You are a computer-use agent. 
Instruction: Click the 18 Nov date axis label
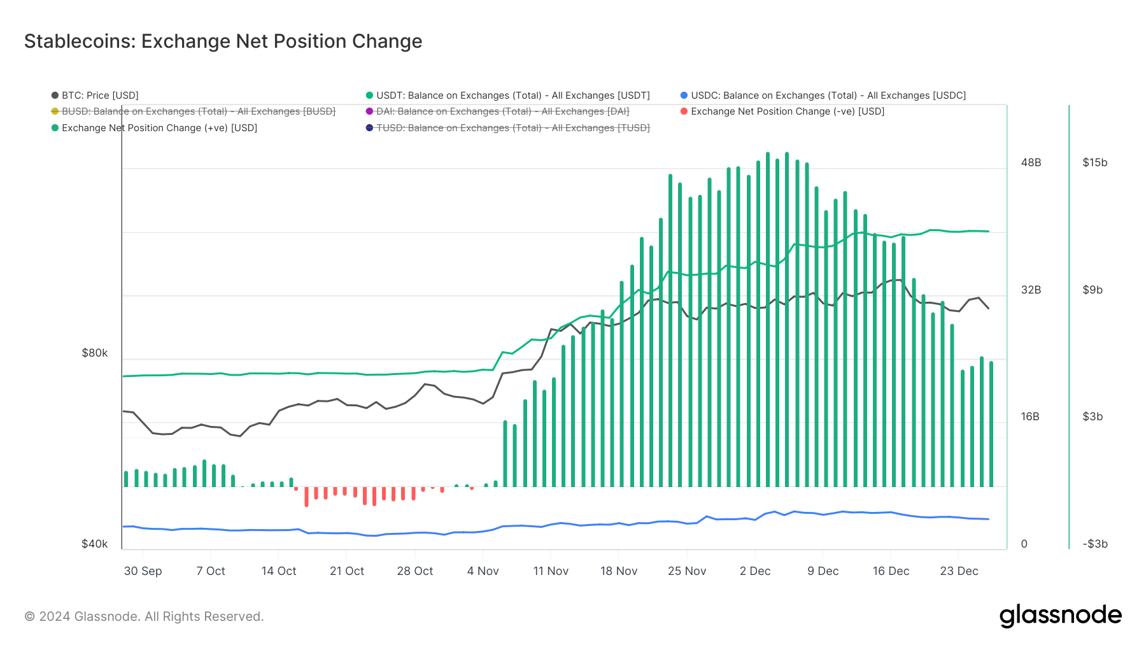click(x=618, y=571)
